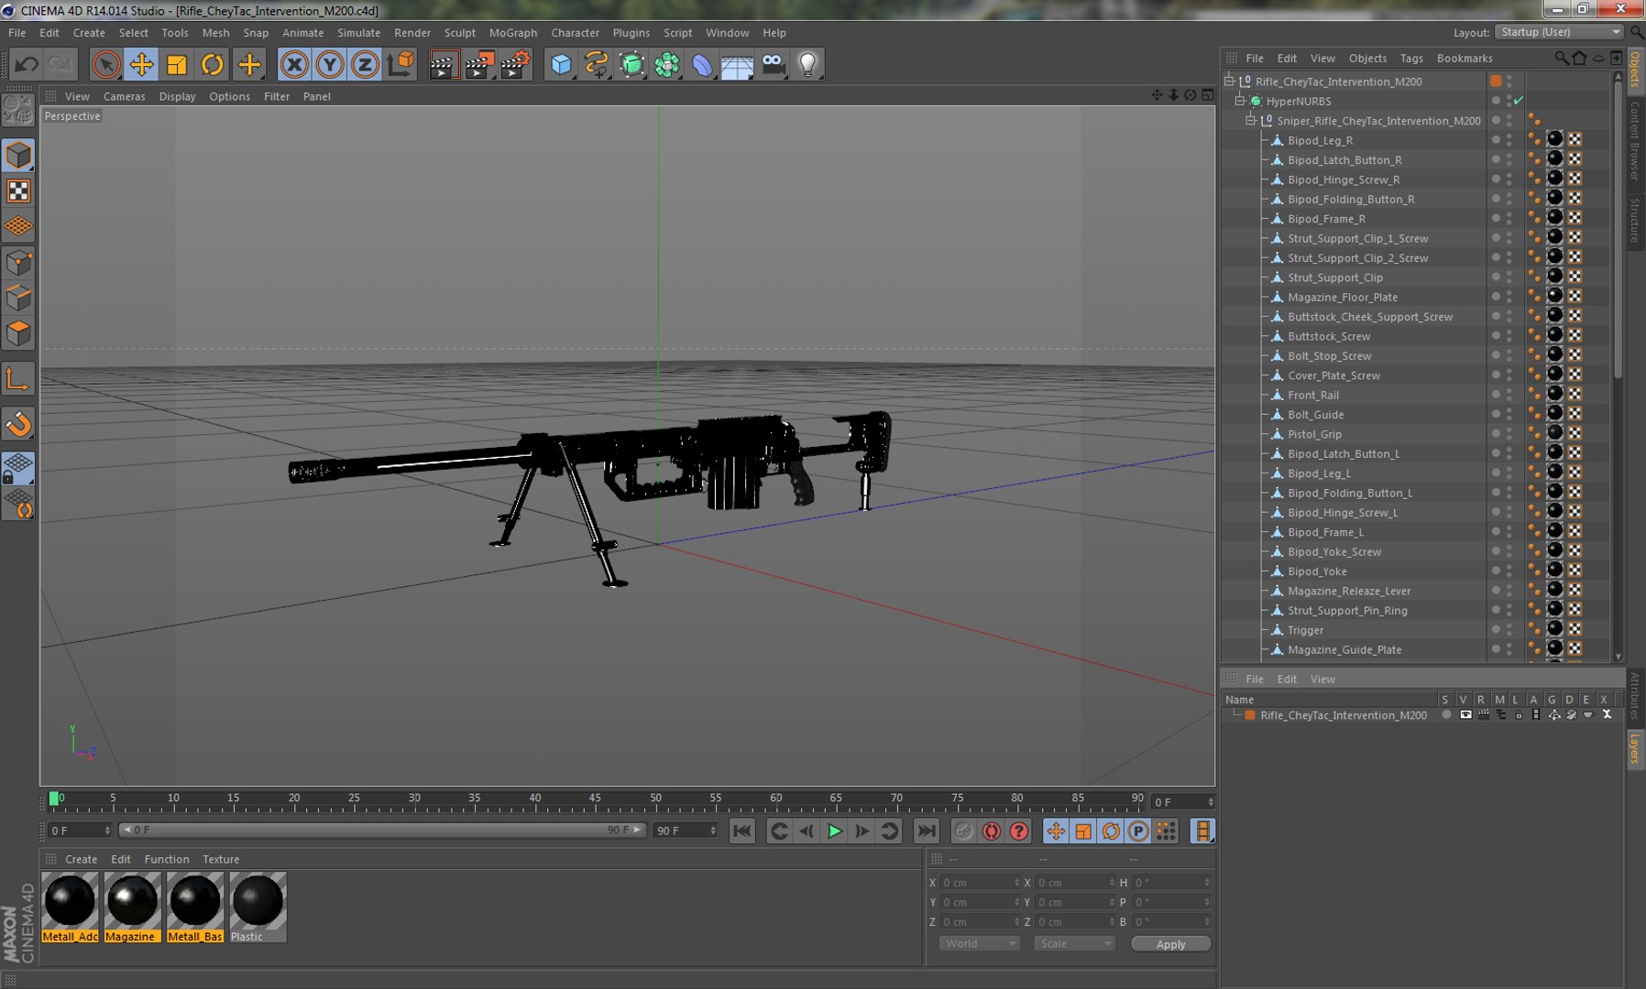1646x989 pixels.
Task: Step the end frame 90 F arrows
Action: [713, 831]
